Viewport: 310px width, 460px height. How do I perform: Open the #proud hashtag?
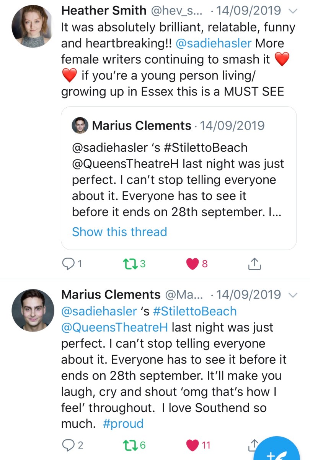123,424
